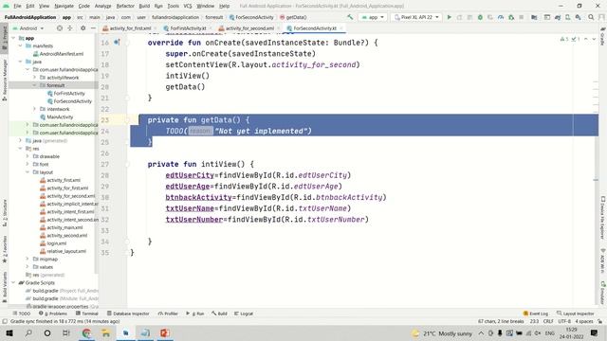Image resolution: width=607 pixels, height=341 pixels.
Task: Open the Pixel XL API 22 device dropdown
Action: click(x=416, y=17)
